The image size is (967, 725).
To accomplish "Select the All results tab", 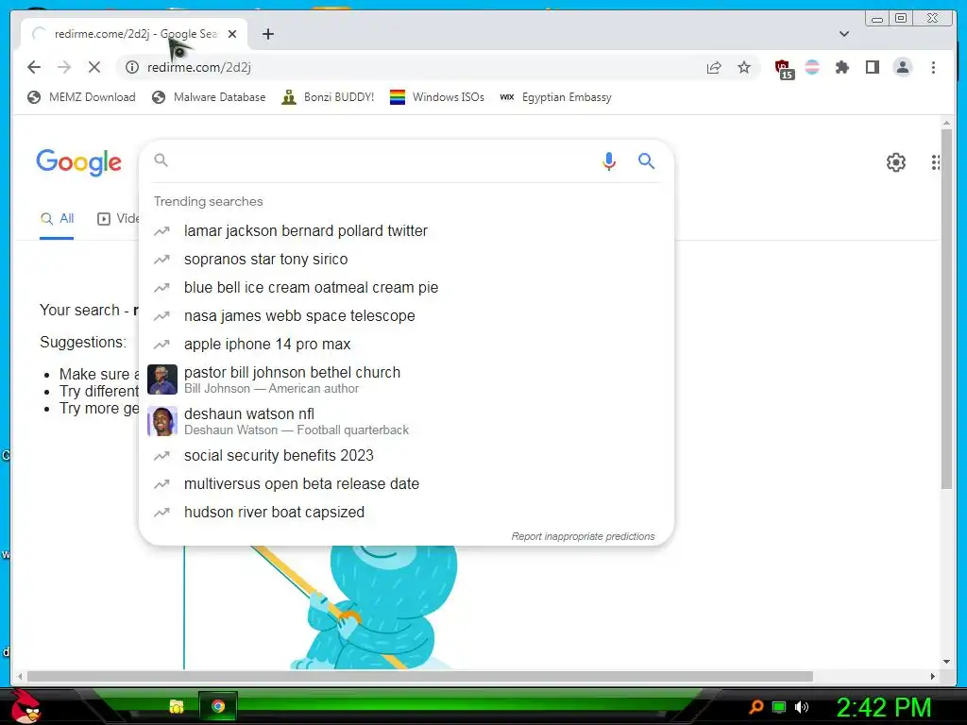I will pyautogui.click(x=57, y=218).
